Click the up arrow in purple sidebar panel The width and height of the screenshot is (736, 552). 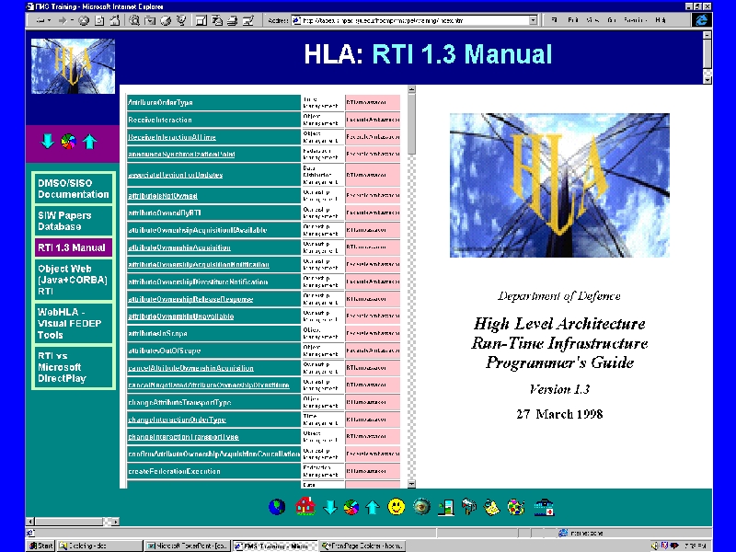(89, 142)
